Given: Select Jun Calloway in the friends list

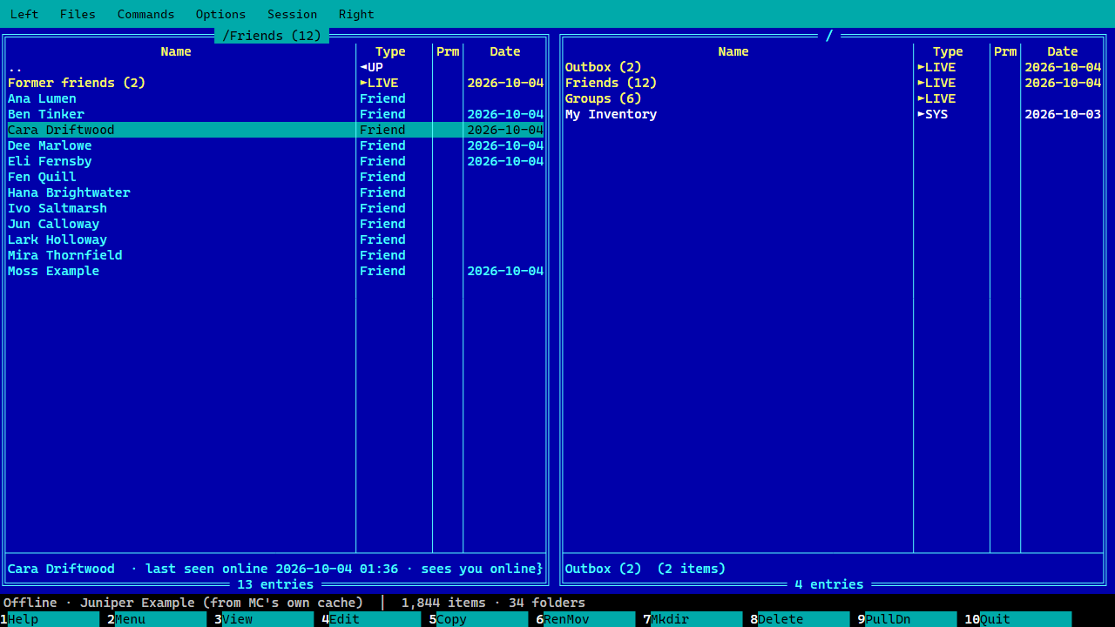Looking at the screenshot, I should (x=275, y=224).
